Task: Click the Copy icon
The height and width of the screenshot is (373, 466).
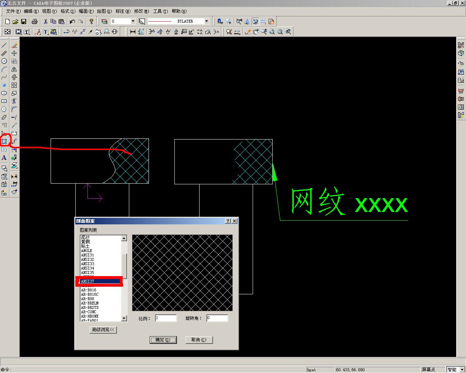Action: 54,21
